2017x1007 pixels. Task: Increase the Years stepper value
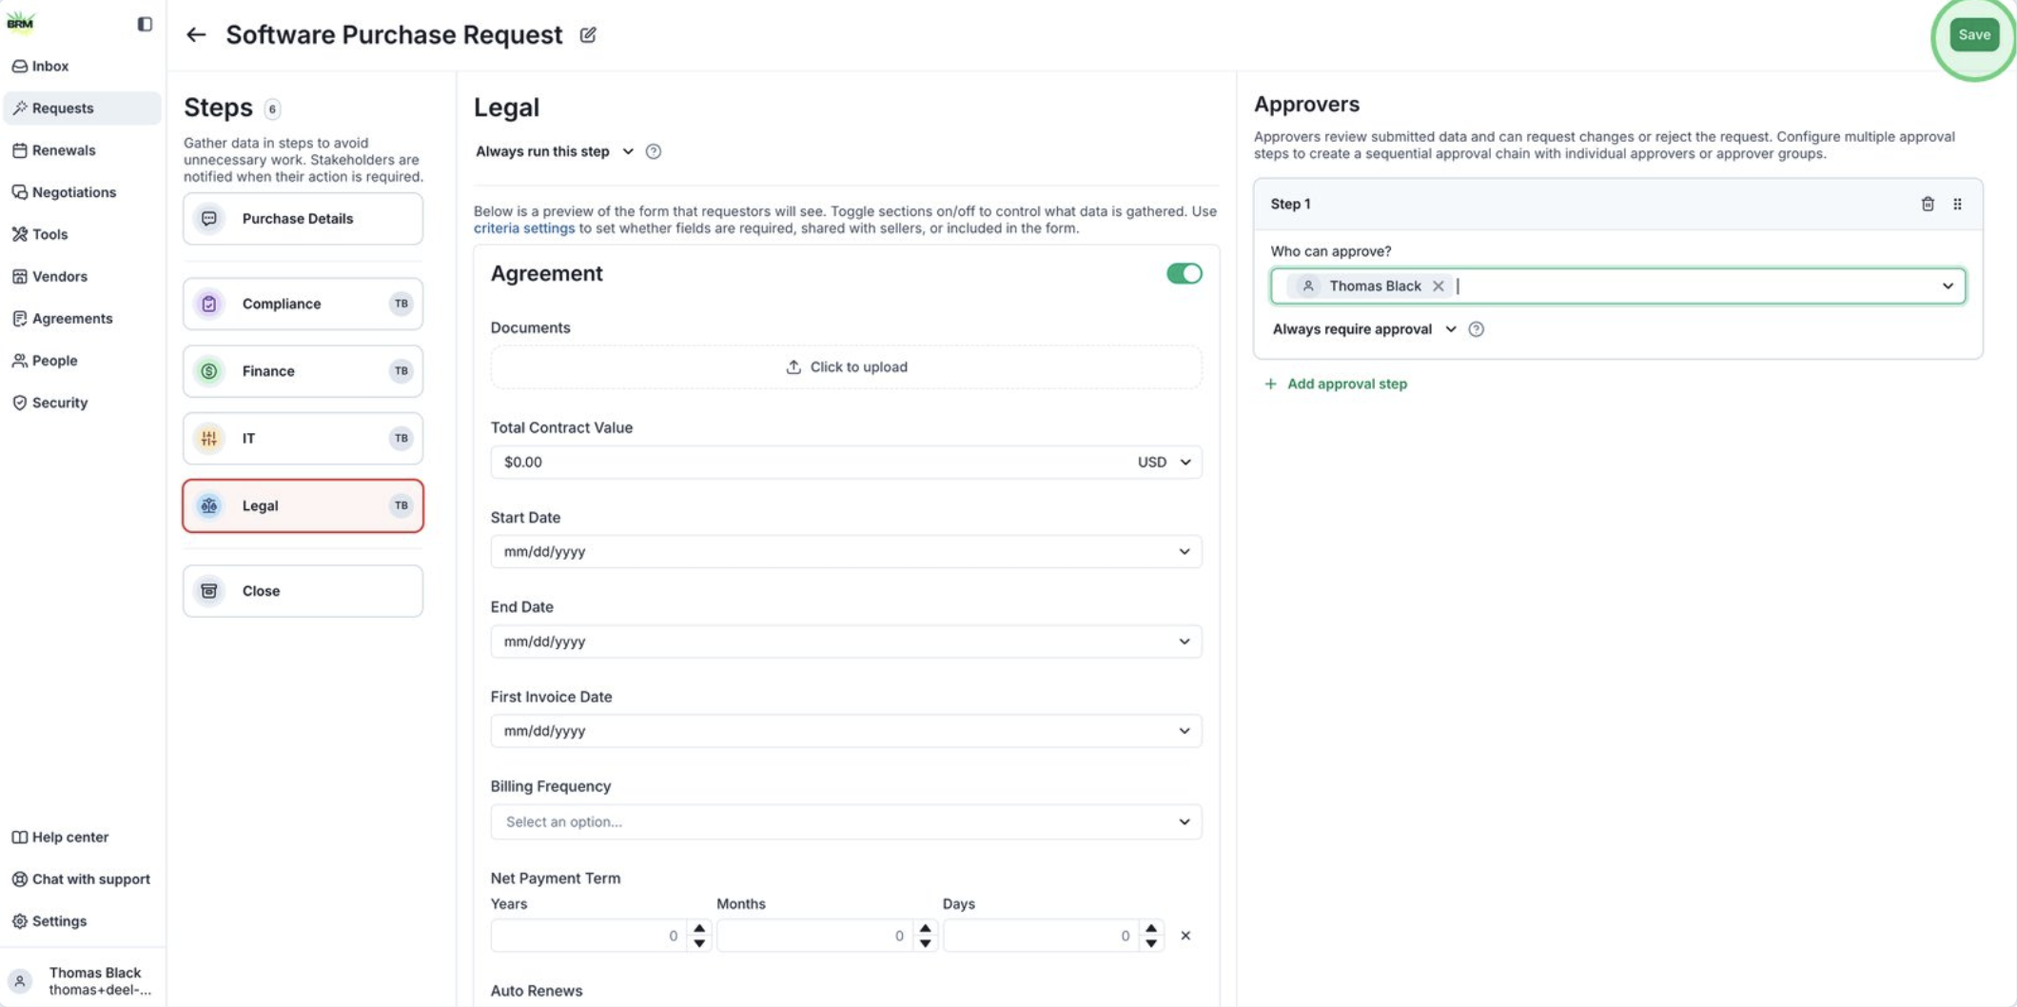[x=699, y=928]
